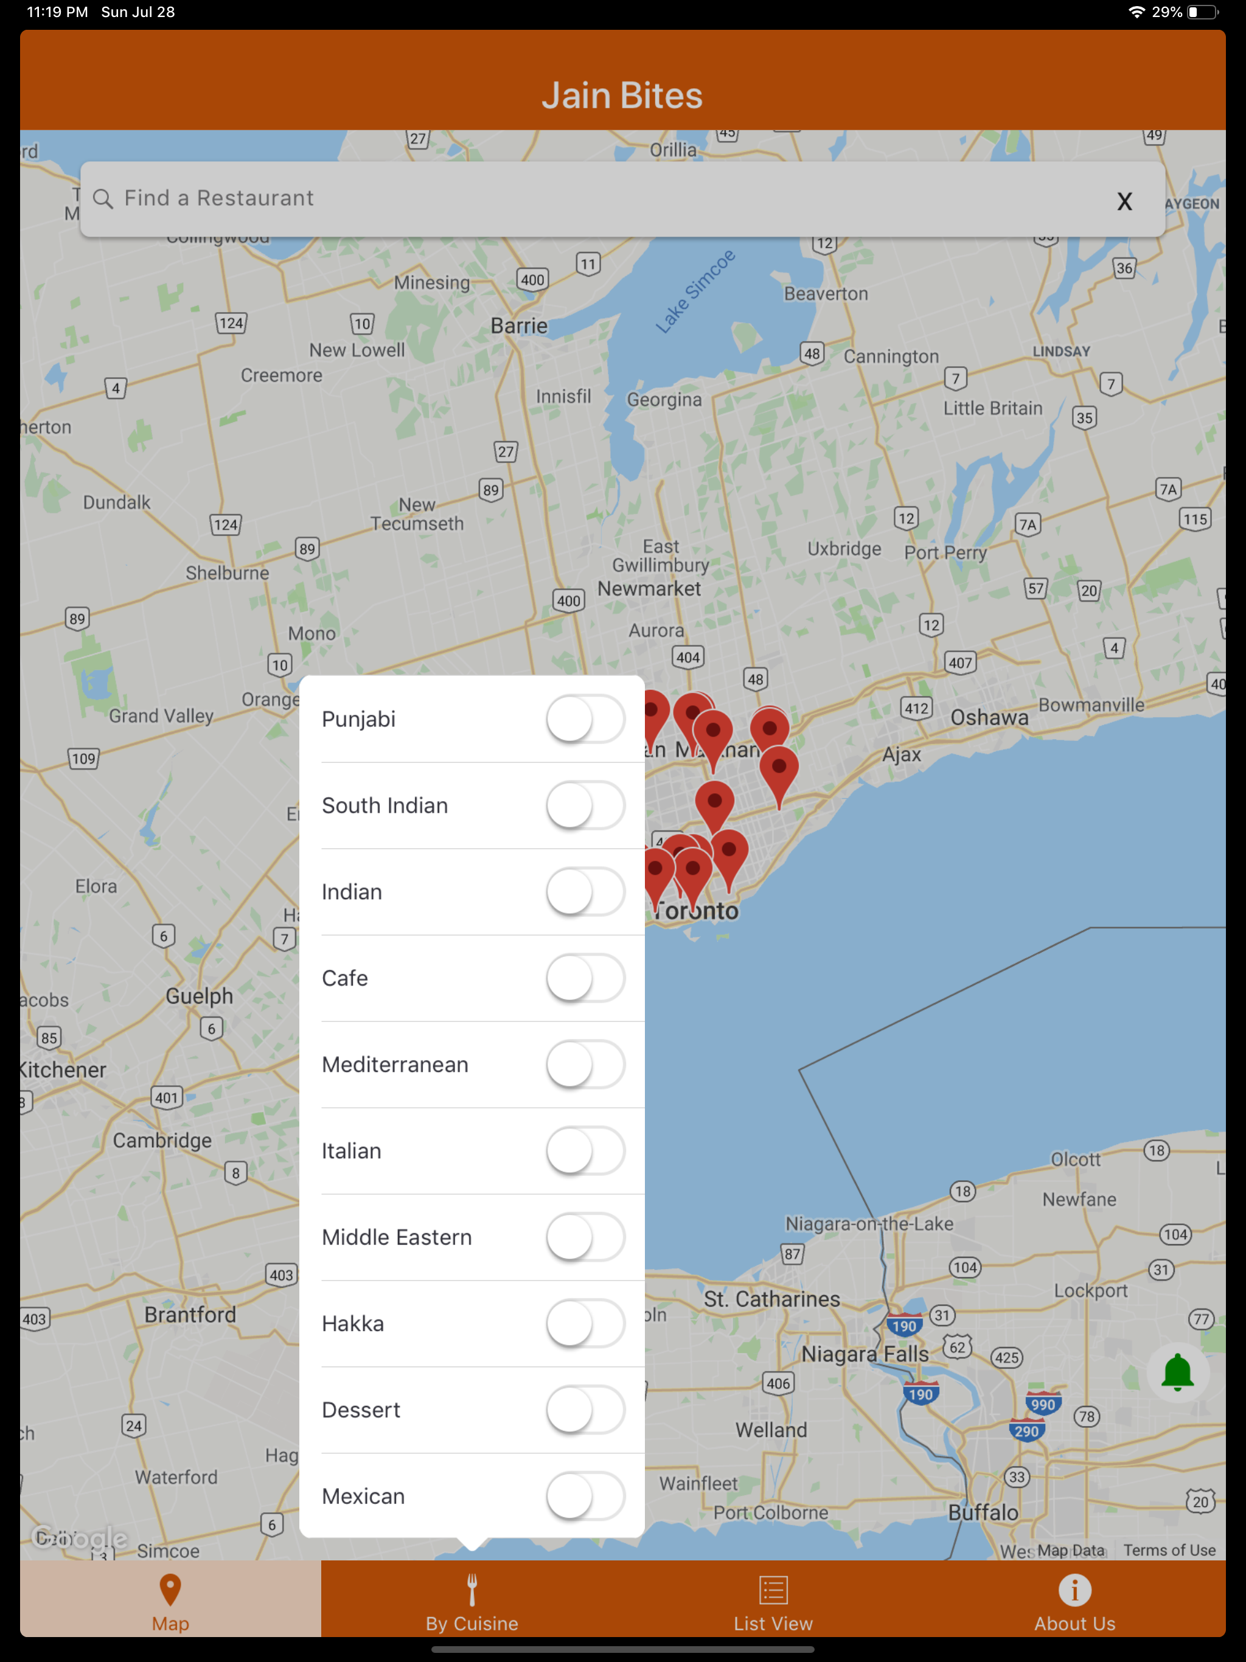The image size is (1246, 1662).
Task: Enable the South Indian cuisine filter
Action: [585, 805]
